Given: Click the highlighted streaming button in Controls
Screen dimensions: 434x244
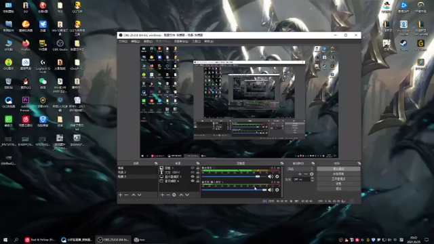Looking at the screenshot, I should [x=338, y=169].
